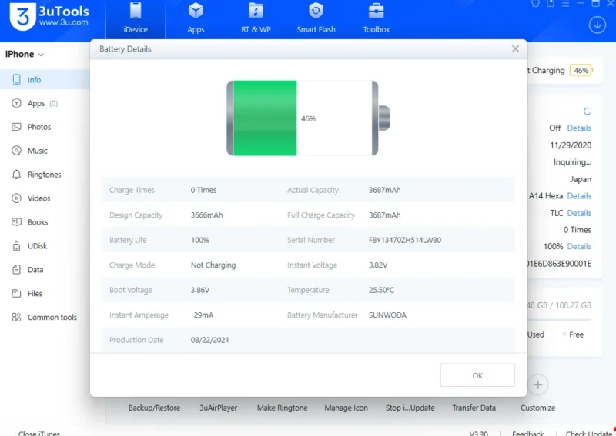Click the Videos play icon

click(16, 198)
